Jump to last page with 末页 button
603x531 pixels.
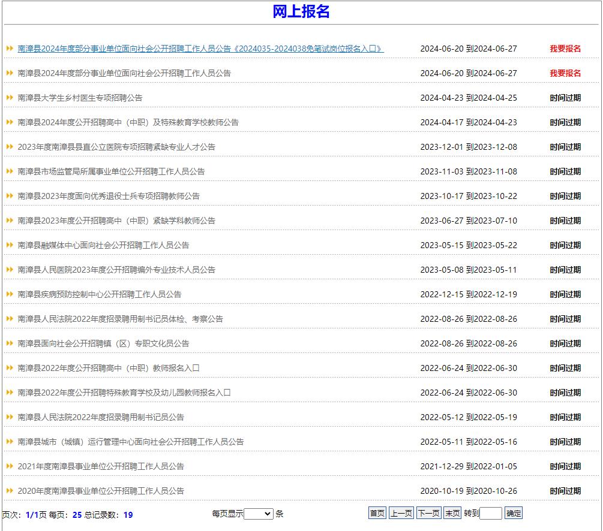pos(452,514)
